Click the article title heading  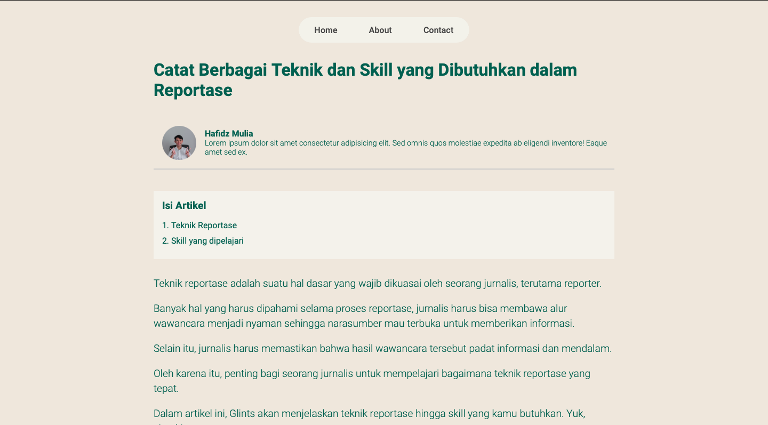point(365,79)
